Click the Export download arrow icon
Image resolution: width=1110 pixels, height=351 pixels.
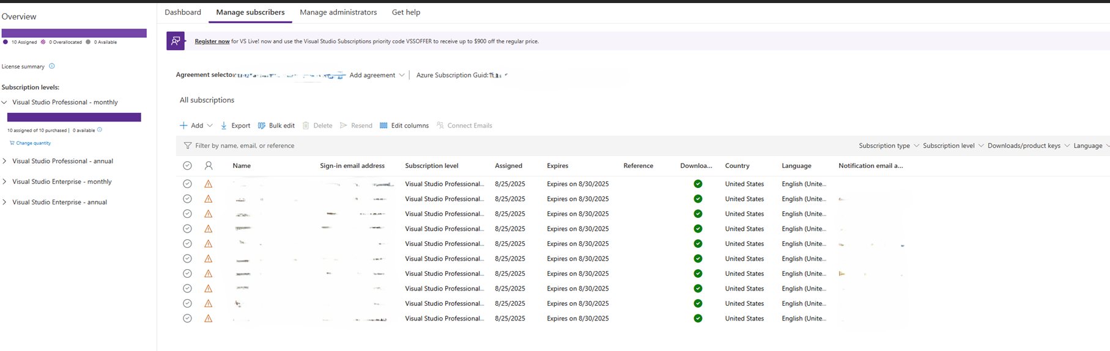224,126
